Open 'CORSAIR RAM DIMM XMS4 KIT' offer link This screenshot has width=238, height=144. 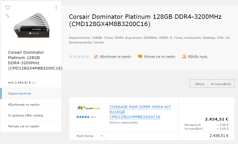(140, 112)
